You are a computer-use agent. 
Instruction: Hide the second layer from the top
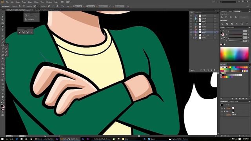(x=191, y=18)
